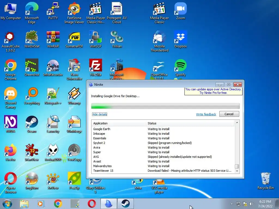Click the WinMerge desktop shortcut
Screen dimensions: 279x209
74,124
